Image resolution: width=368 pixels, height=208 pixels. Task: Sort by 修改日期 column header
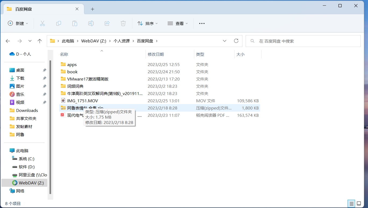coord(170,54)
